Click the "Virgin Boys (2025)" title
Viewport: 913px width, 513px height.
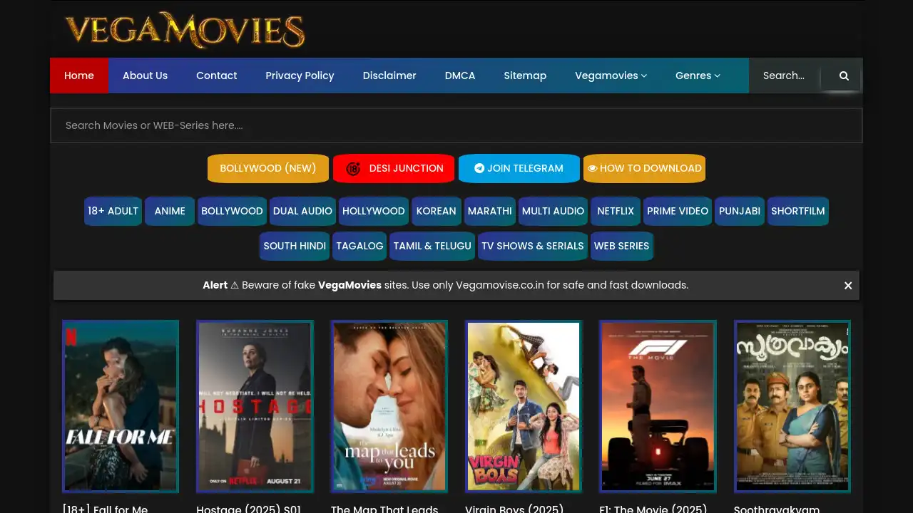pos(514,509)
